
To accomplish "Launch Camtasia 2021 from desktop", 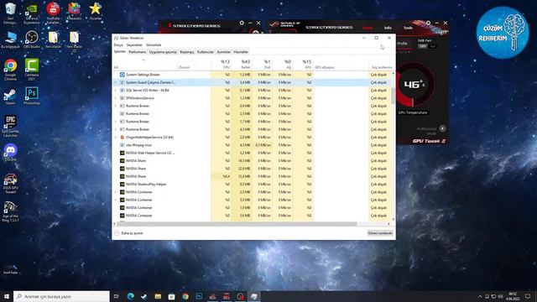I will (x=32, y=70).
